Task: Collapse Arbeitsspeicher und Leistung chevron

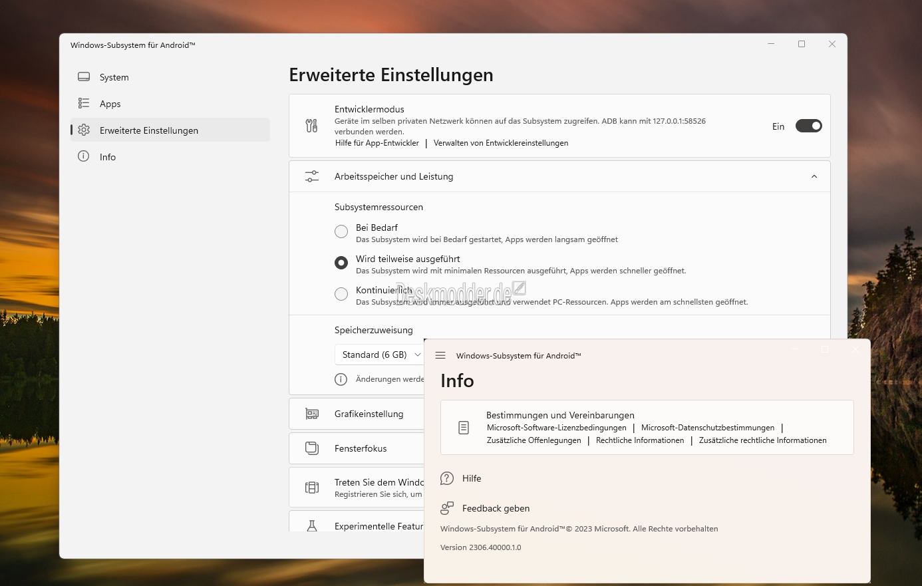Action: [x=814, y=176]
